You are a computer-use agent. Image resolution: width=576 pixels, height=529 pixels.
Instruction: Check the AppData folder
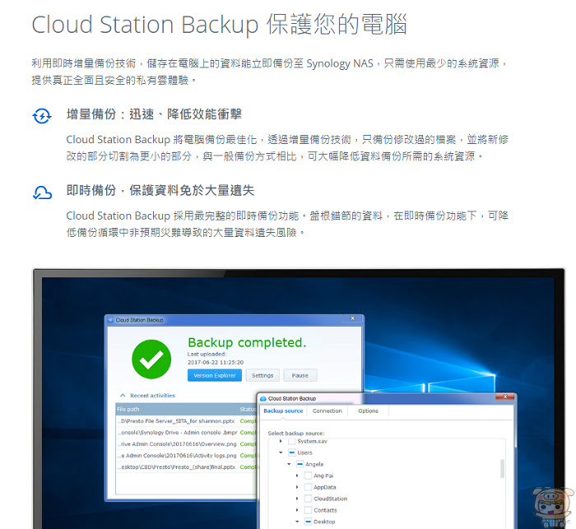[308, 487]
